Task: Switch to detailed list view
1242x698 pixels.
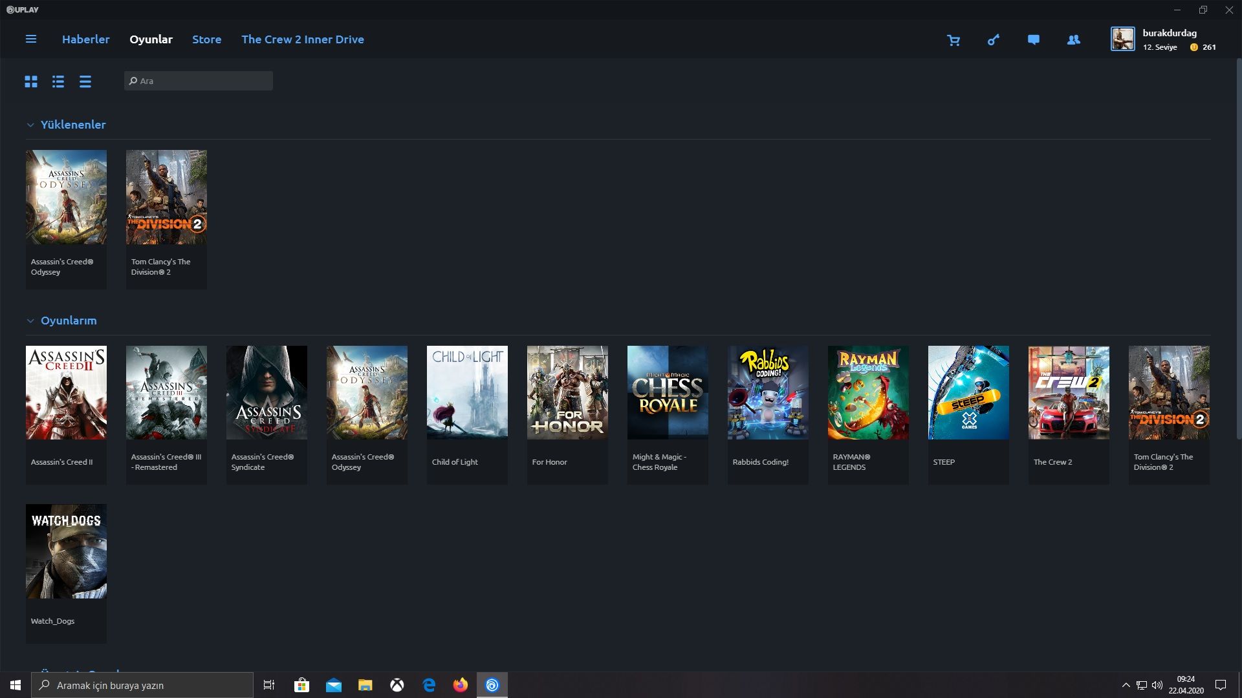Action: click(58, 81)
